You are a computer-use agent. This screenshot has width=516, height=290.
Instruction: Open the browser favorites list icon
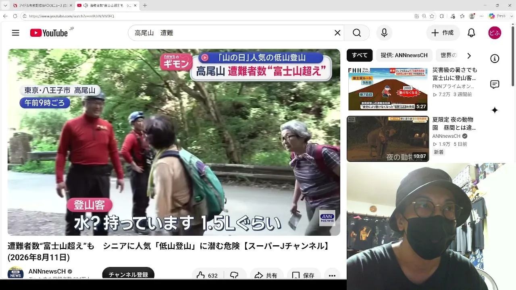pyautogui.click(x=462, y=16)
